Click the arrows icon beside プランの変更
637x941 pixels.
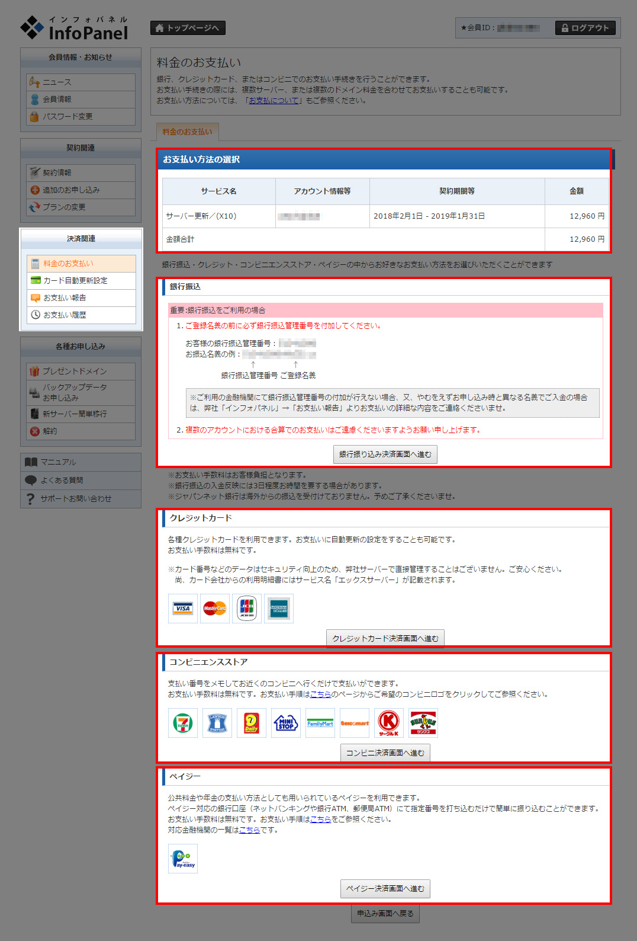click(34, 207)
